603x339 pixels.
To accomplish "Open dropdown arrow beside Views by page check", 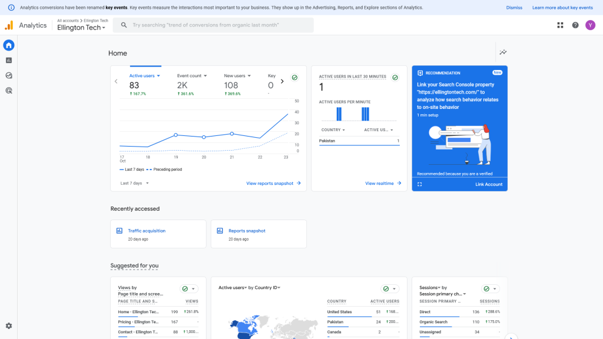I will 193,288.
